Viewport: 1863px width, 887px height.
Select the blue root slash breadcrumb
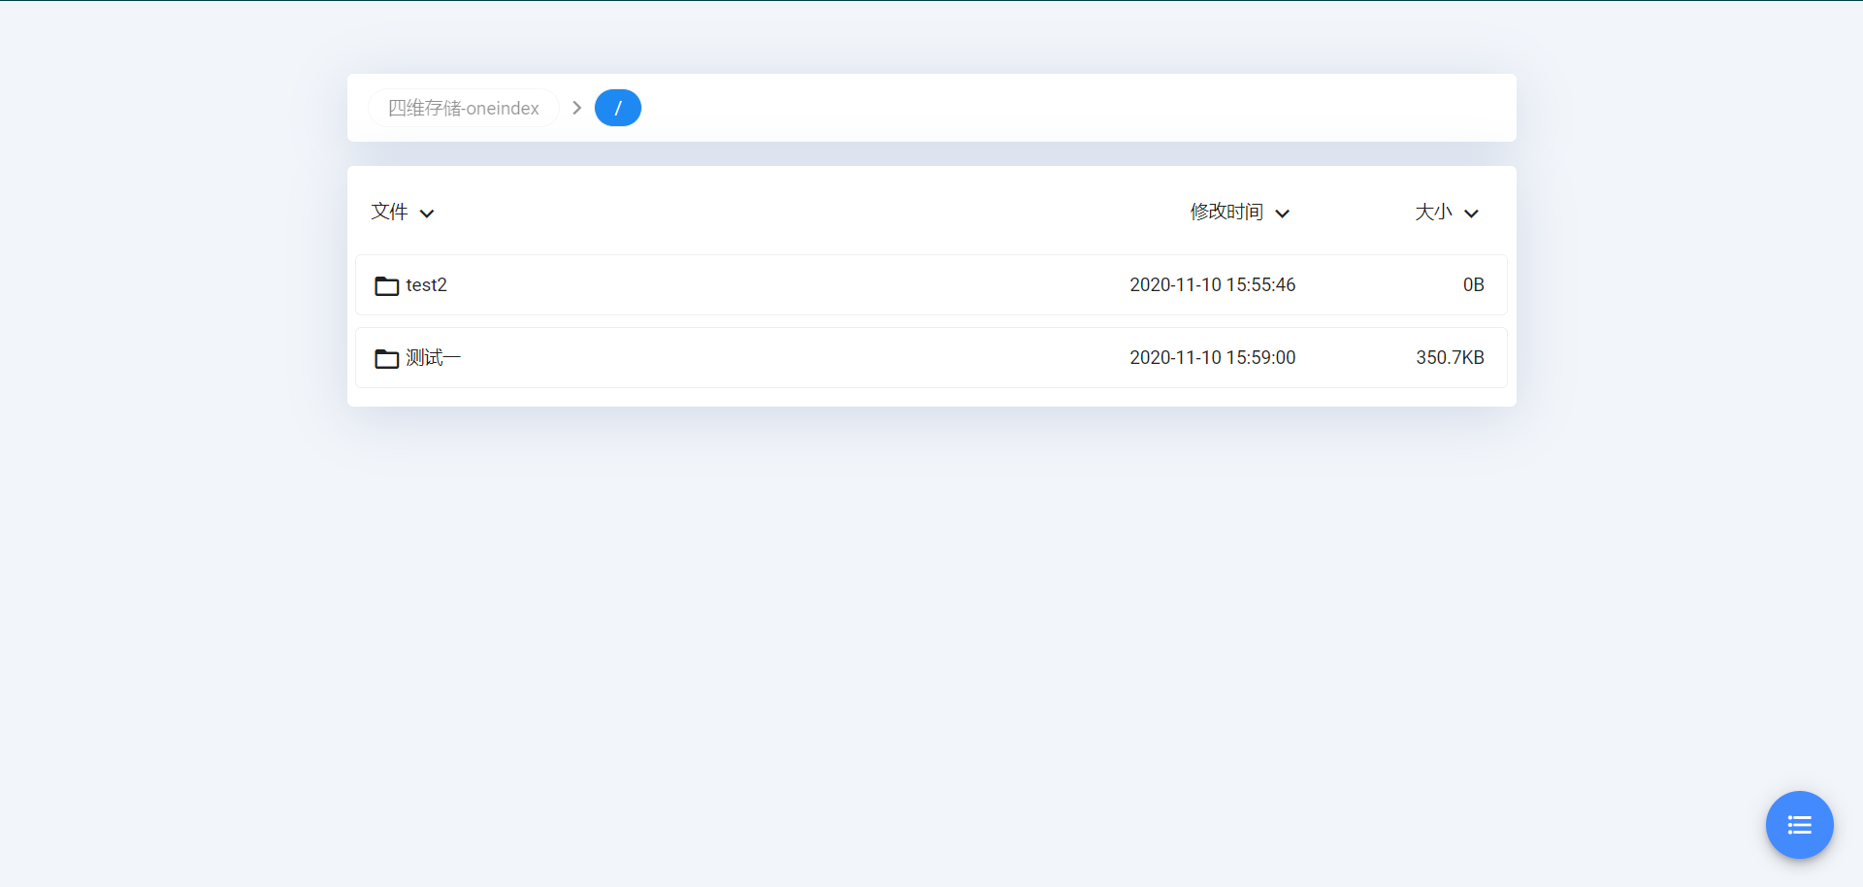pyautogui.click(x=618, y=108)
